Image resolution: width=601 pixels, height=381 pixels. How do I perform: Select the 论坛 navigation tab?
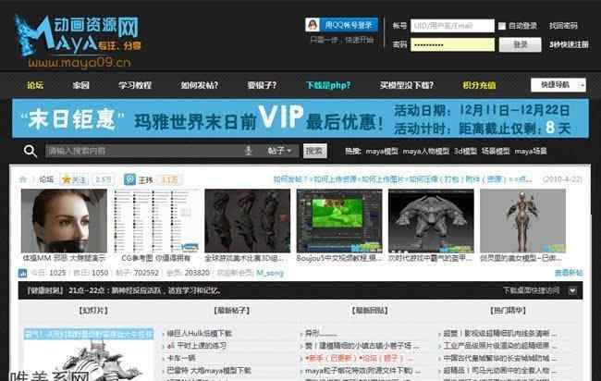[35, 85]
